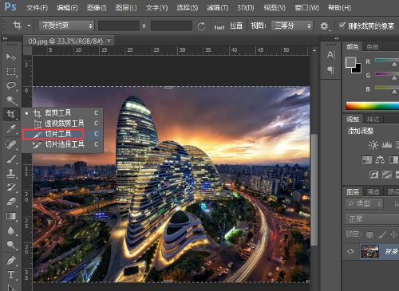Add a Color Balance adjustment

[380, 159]
